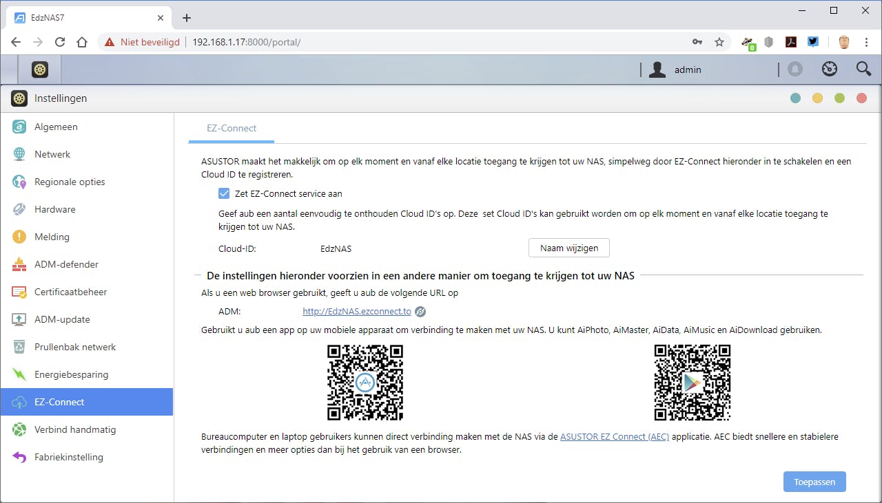Screen dimensions: 882x503
Task: Click the yellow minimize window dot
Action: click(x=817, y=98)
